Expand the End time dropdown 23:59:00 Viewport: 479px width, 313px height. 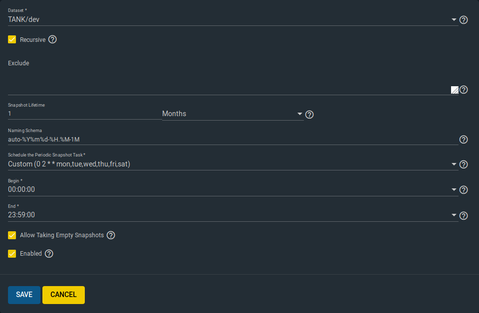[x=233, y=215]
